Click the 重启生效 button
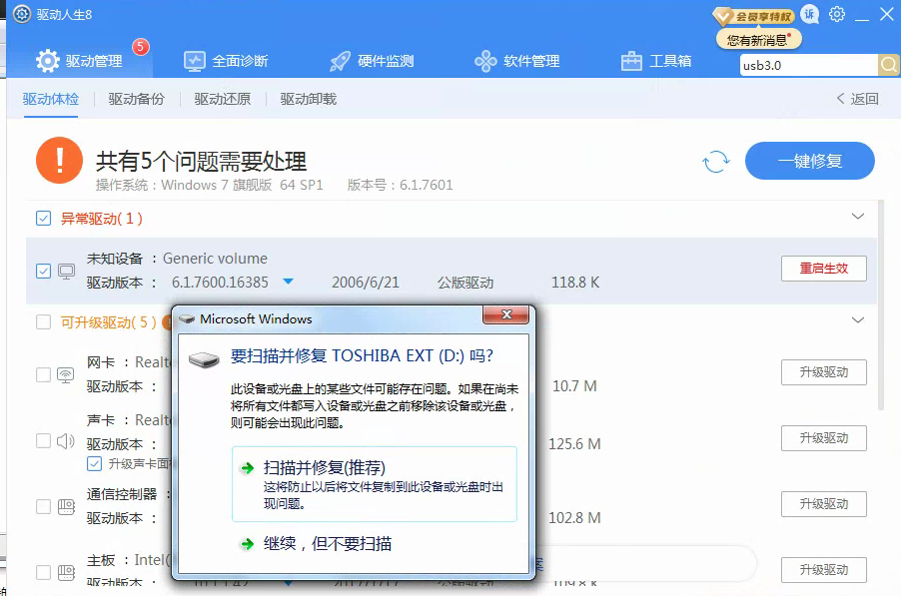901x596 pixels. [x=823, y=269]
